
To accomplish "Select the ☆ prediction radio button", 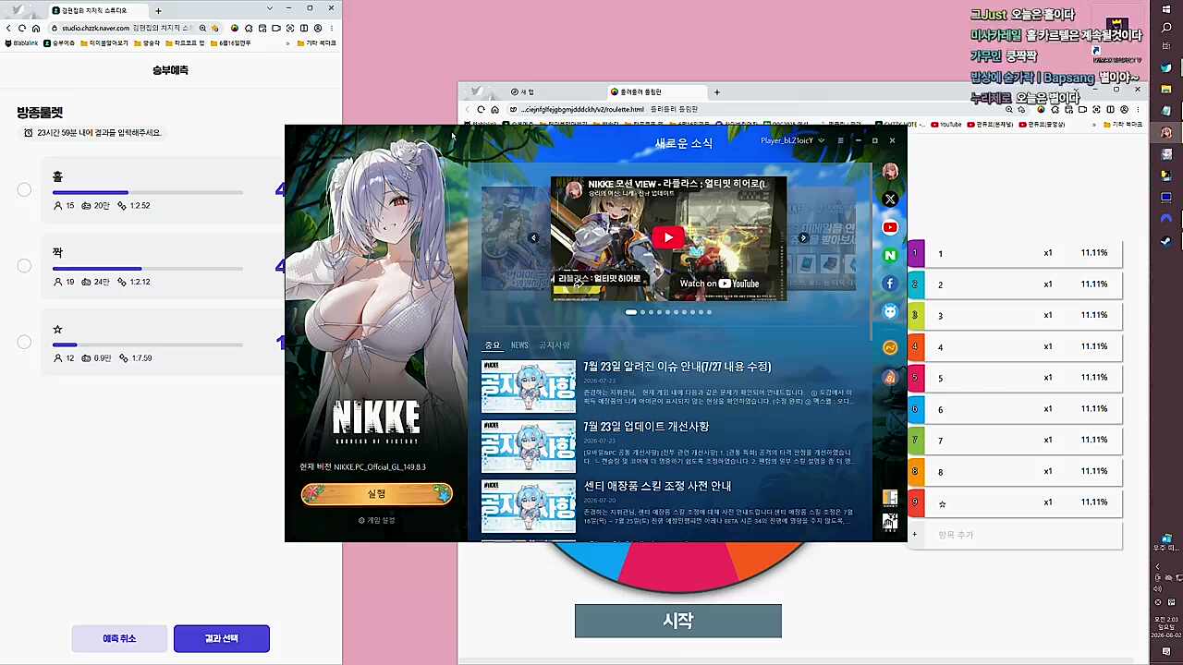I will tap(24, 342).
